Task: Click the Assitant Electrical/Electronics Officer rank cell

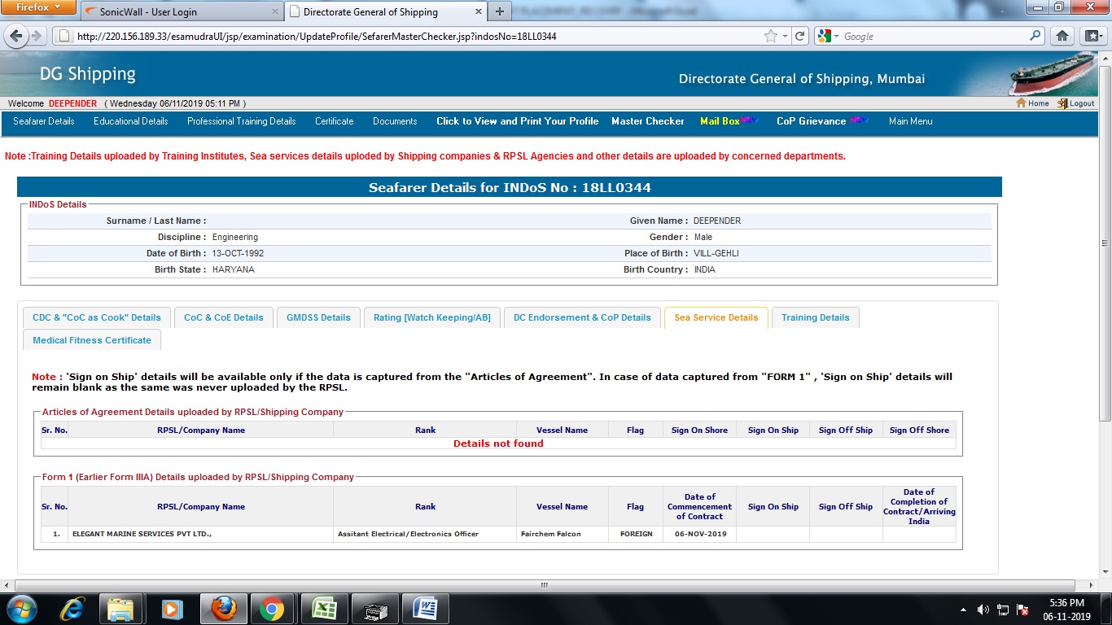Action: [x=425, y=534]
